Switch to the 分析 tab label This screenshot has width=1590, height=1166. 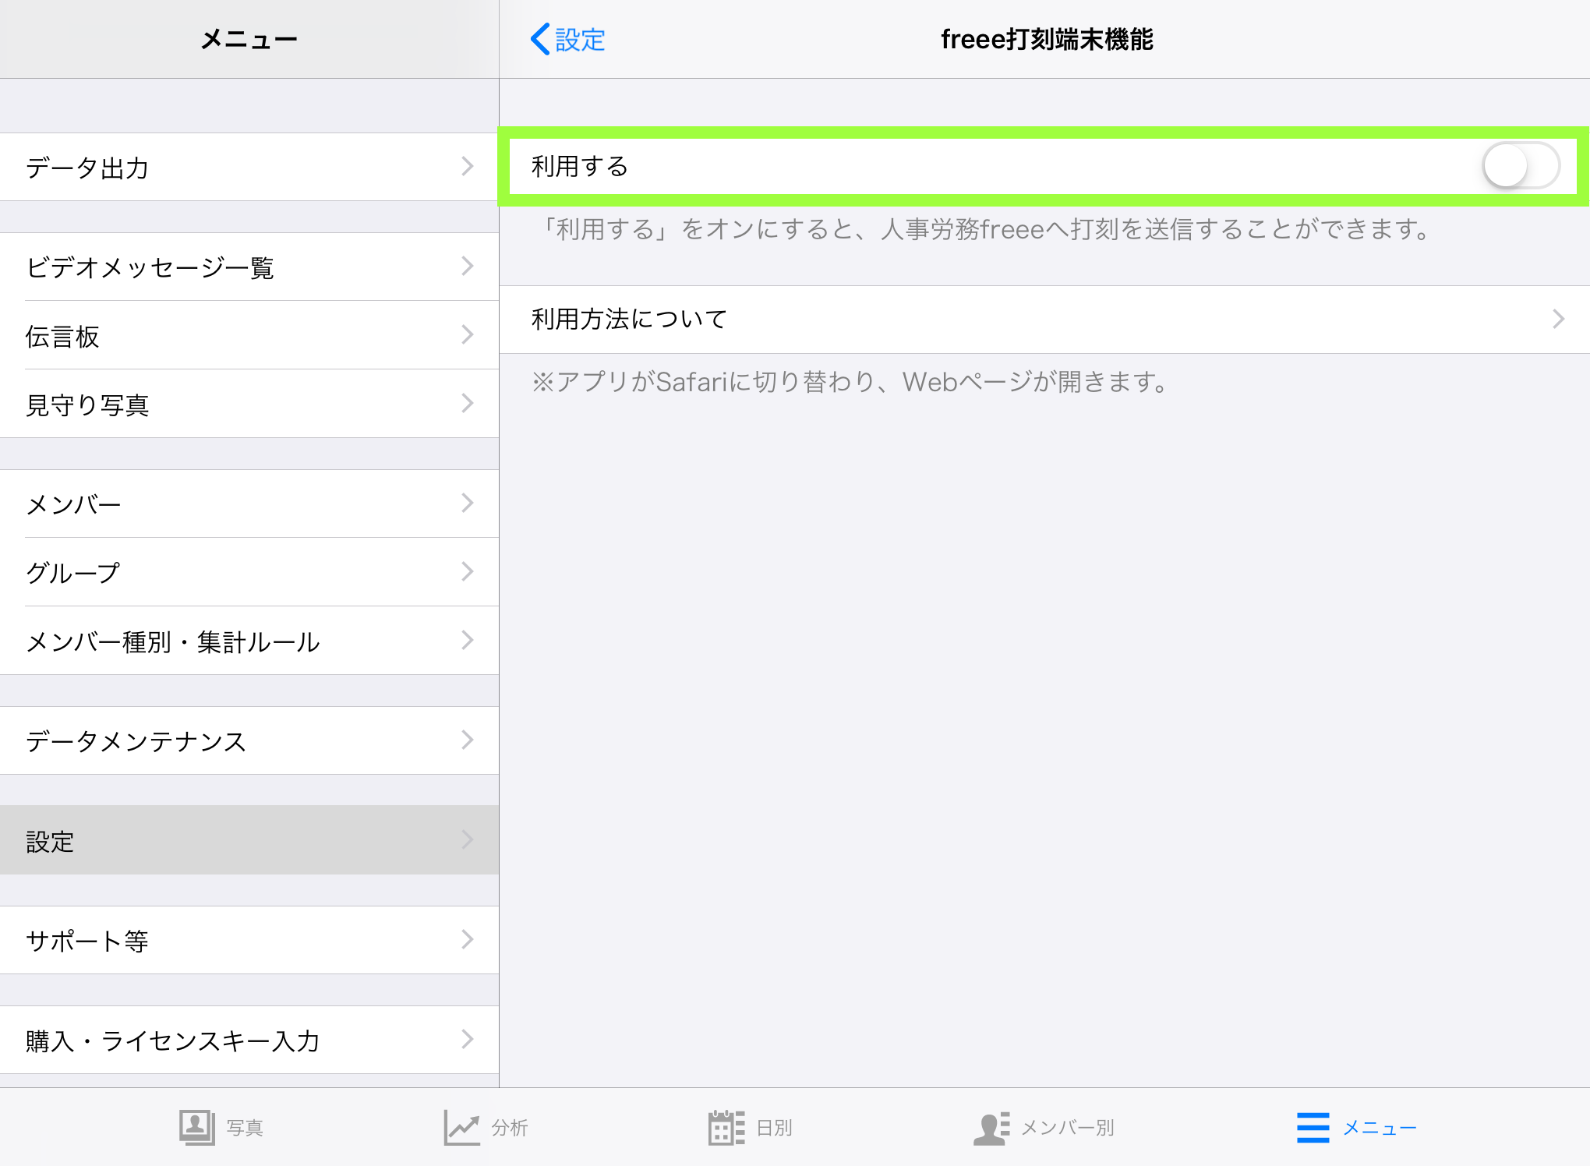pyautogui.click(x=510, y=1128)
